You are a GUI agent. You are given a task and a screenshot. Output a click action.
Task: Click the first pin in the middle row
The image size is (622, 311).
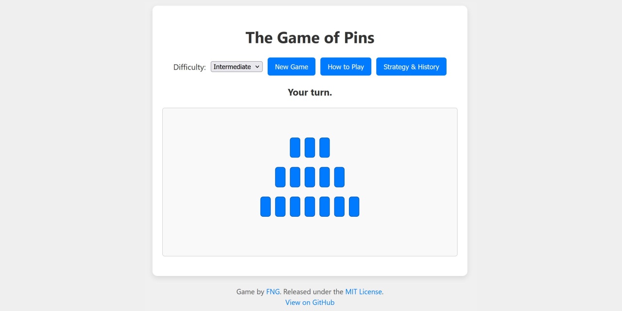coord(280,177)
